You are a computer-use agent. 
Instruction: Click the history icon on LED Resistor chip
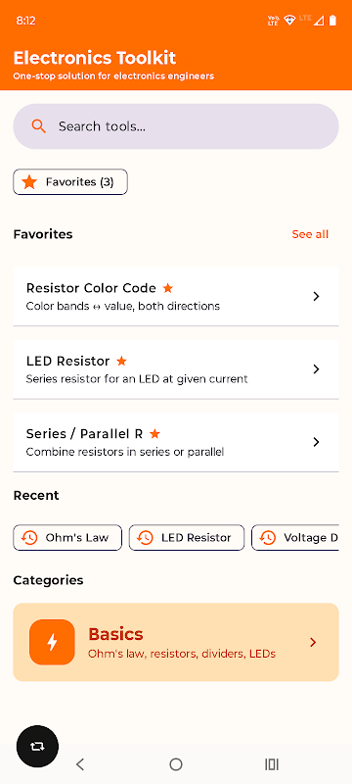click(145, 537)
